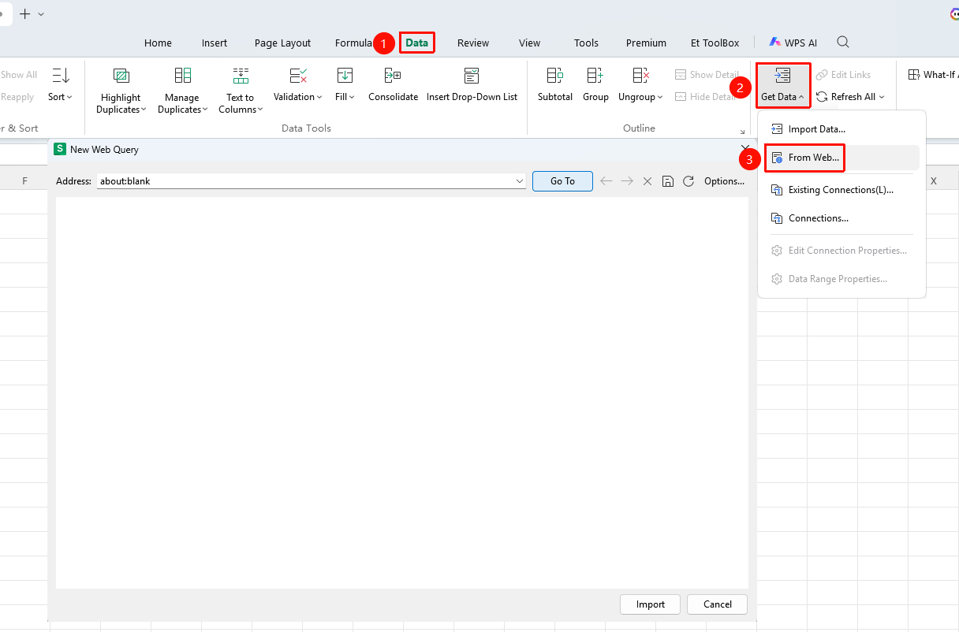Click the WPS AI button
The image size is (959, 632).
click(x=793, y=43)
